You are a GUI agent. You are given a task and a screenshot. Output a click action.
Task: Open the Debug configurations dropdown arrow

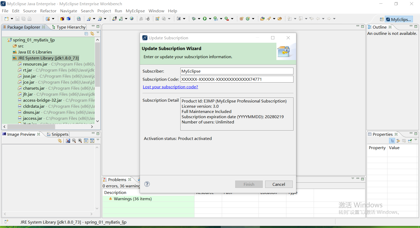tap(199, 19)
